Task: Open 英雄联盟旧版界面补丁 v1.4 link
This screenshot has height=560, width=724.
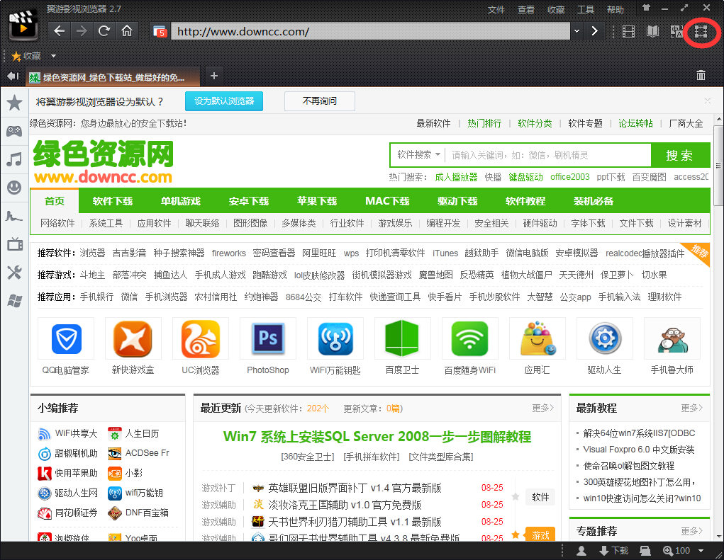Action: tap(355, 488)
